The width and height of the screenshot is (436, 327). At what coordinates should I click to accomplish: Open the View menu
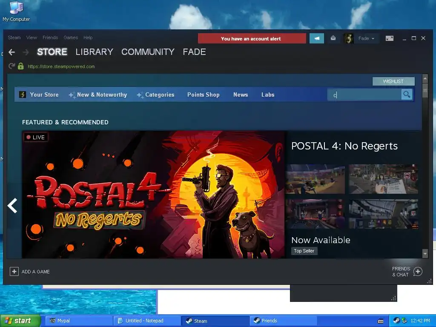point(32,37)
